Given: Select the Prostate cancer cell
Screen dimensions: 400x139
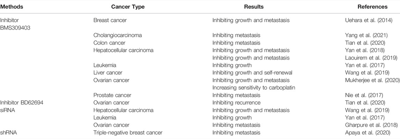Looking at the screenshot, I should pos(112,95).
